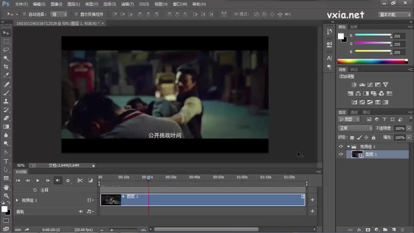Click the color spectrum ramp

(372, 61)
